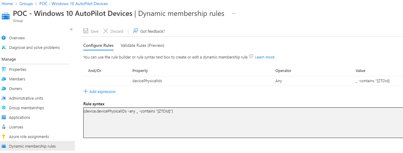Screen dimensions: 403x153
Task: Open Administrative units menu item
Action: 26,98
